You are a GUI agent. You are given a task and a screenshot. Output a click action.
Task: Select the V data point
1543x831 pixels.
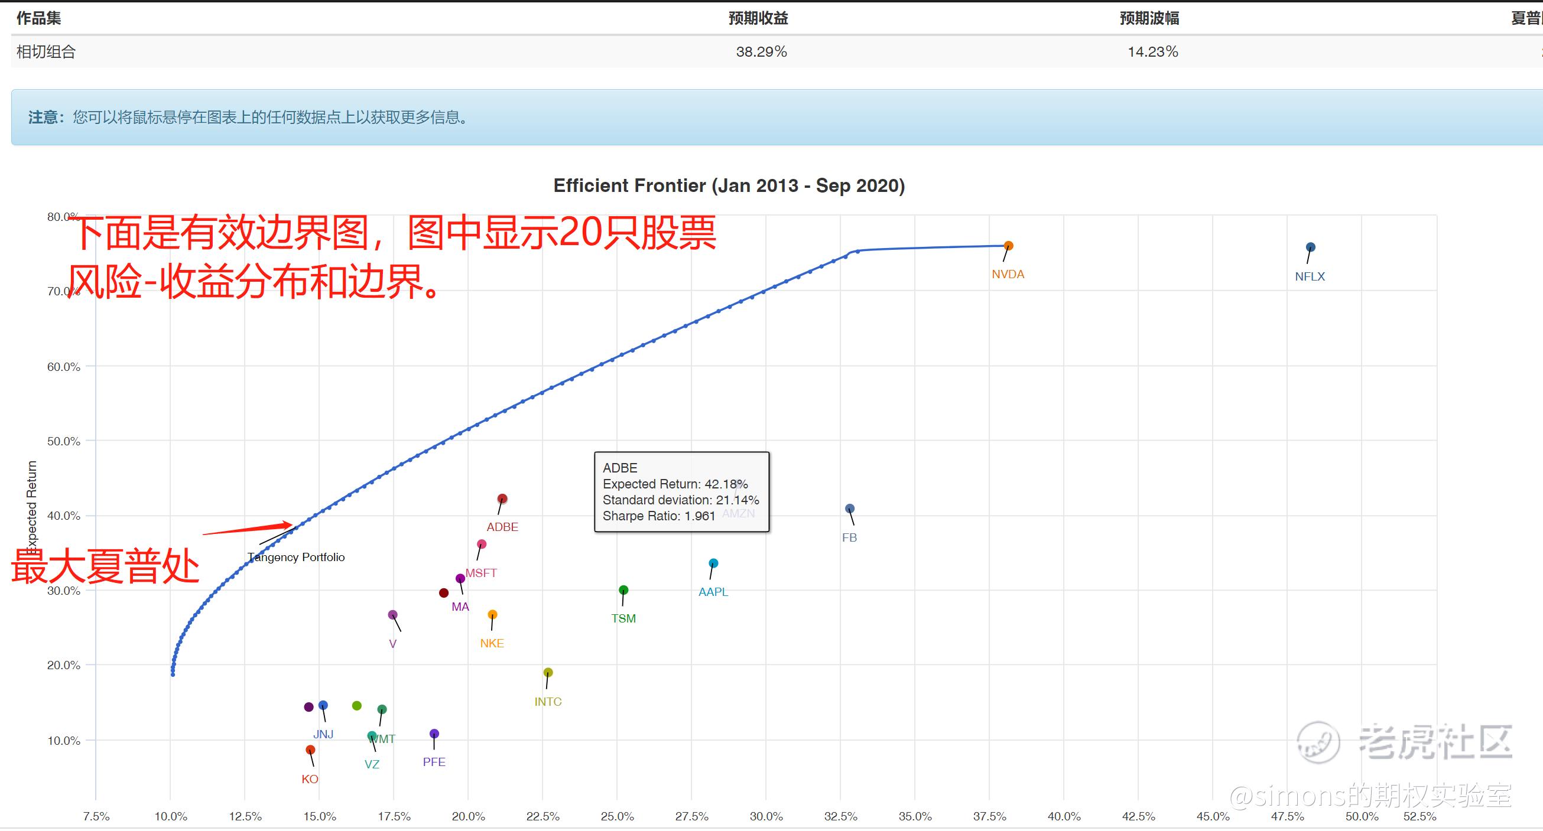(393, 615)
